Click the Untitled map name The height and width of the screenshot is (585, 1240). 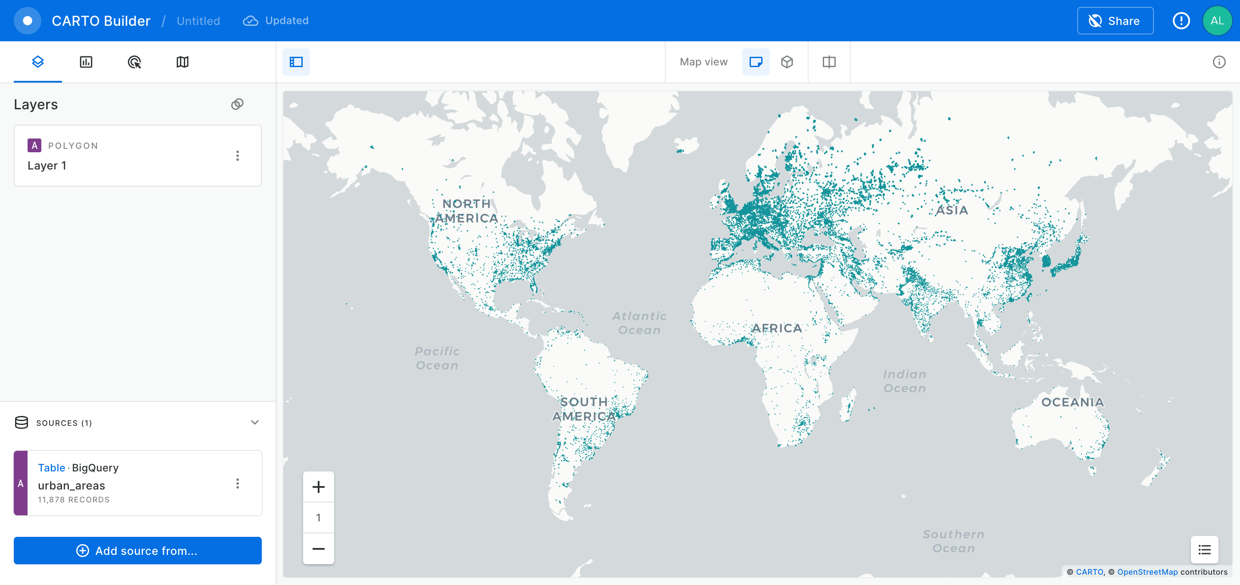pos(198,21)
